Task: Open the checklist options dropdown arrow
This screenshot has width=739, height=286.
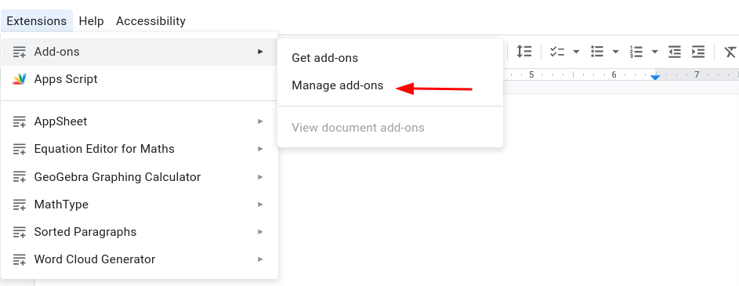Action: (576, 52)
